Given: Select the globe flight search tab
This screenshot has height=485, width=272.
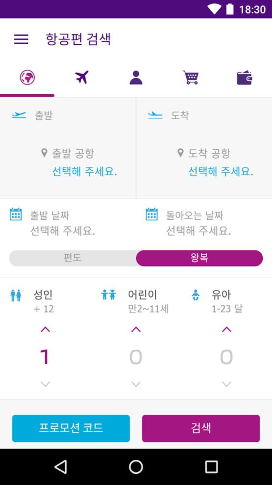Looking at the screenshot, I should 27,78.
